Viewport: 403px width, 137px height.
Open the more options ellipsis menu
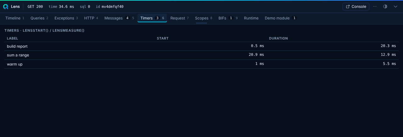[375, 7]
